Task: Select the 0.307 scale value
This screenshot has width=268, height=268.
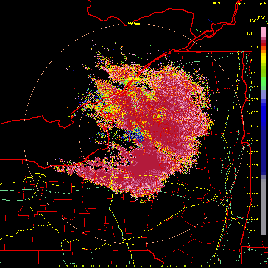Action: 252,205
